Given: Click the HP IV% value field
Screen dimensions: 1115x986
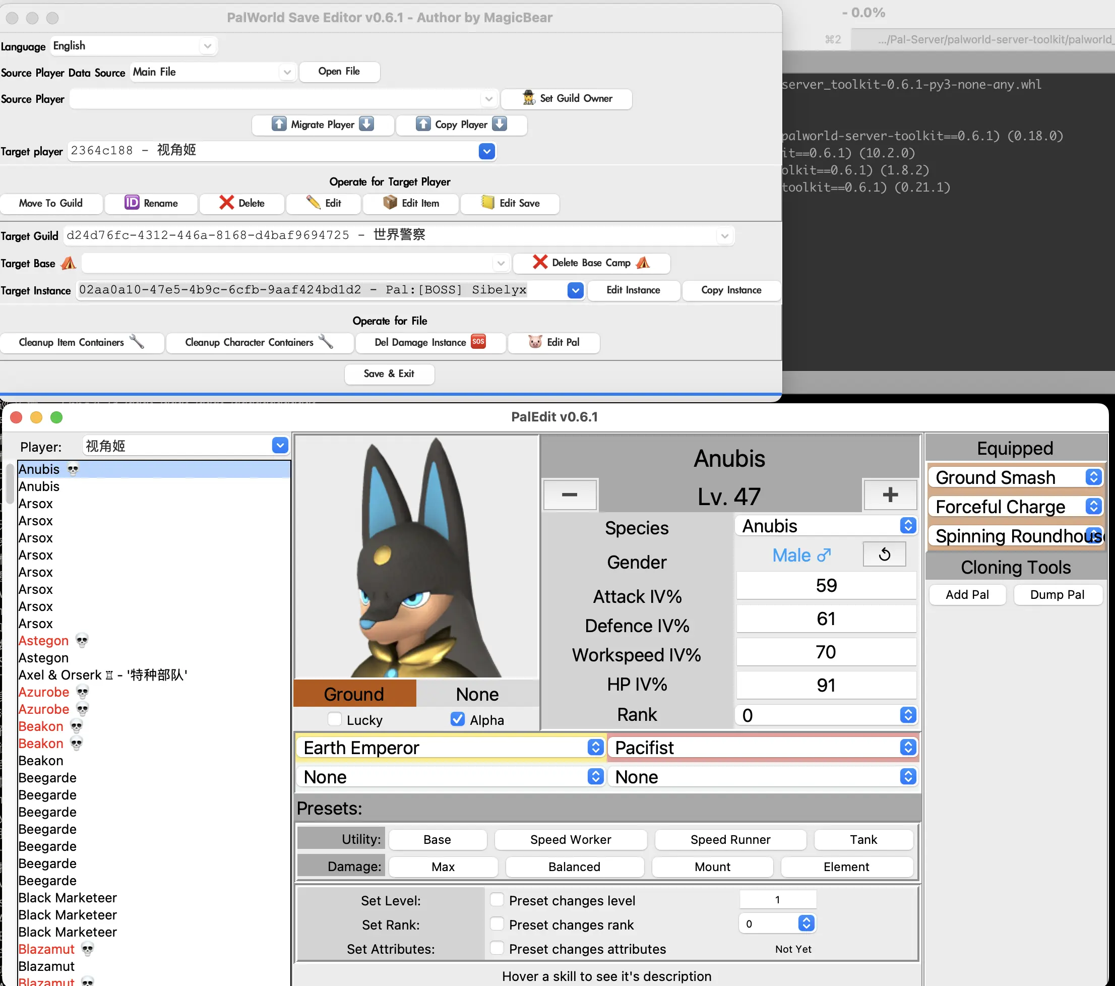Looking at the screenshot, I should (x=826, y=685).
